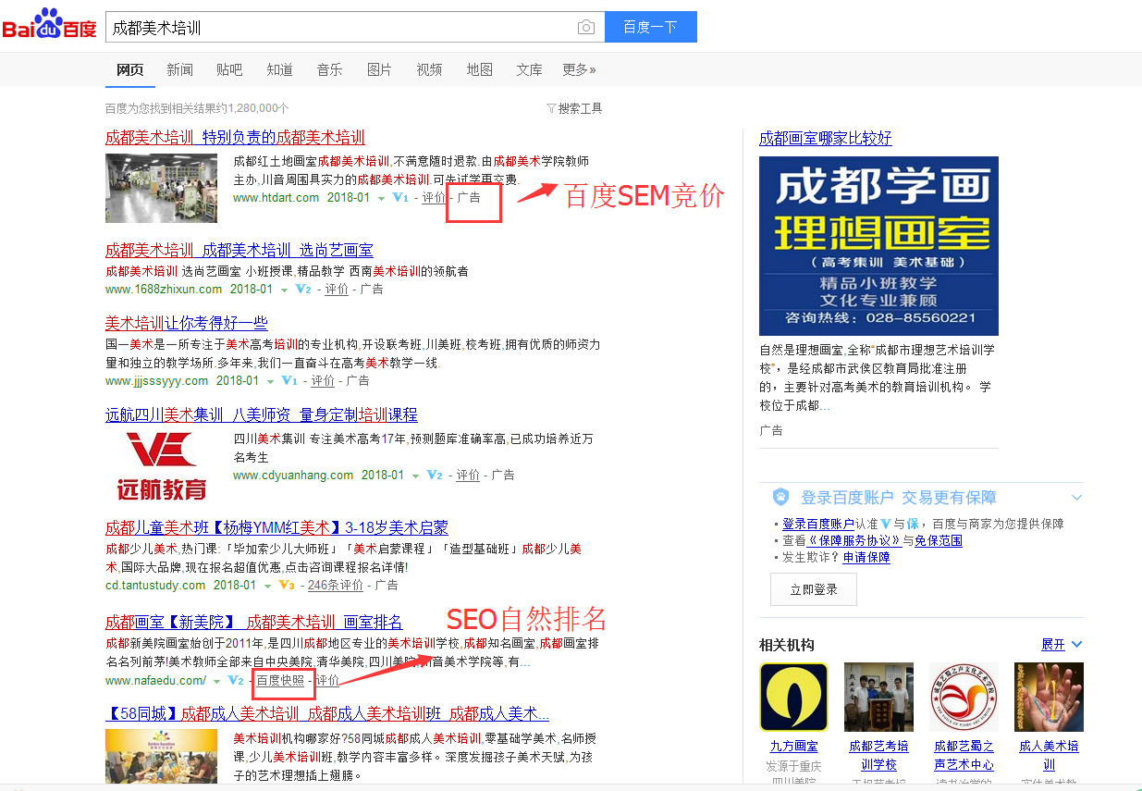The width and height of the screenshot is (1142, 791).
Task: Click V2 badge under nafaedu.com result
Action: click(x=236, y=681)
